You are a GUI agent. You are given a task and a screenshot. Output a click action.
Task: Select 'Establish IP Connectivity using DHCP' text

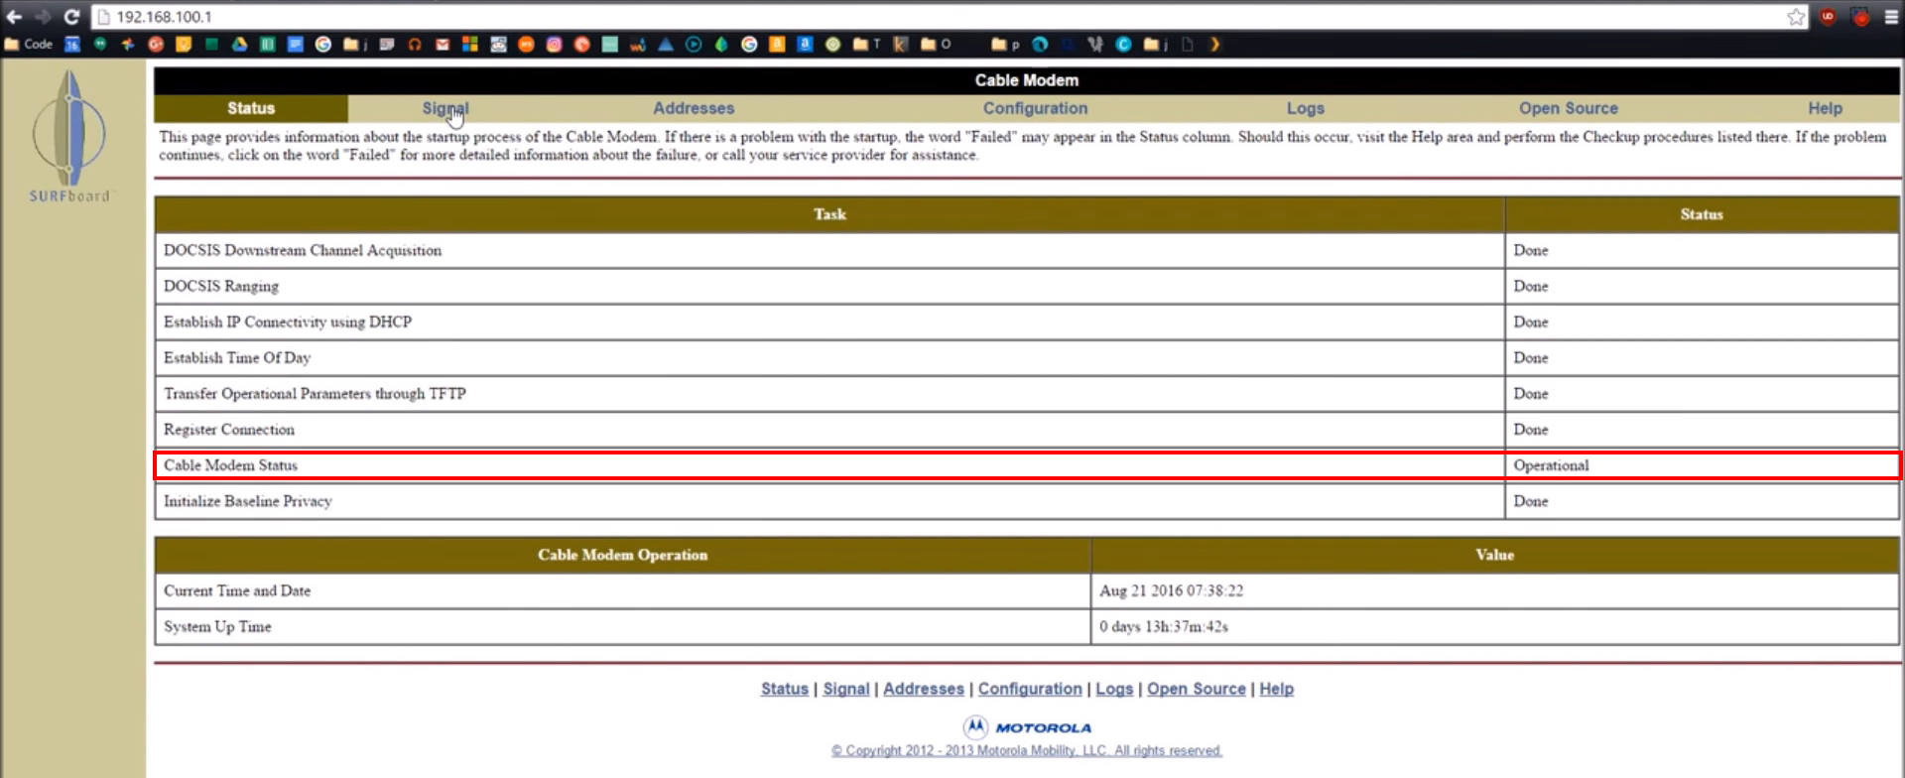tap(288, 322)
